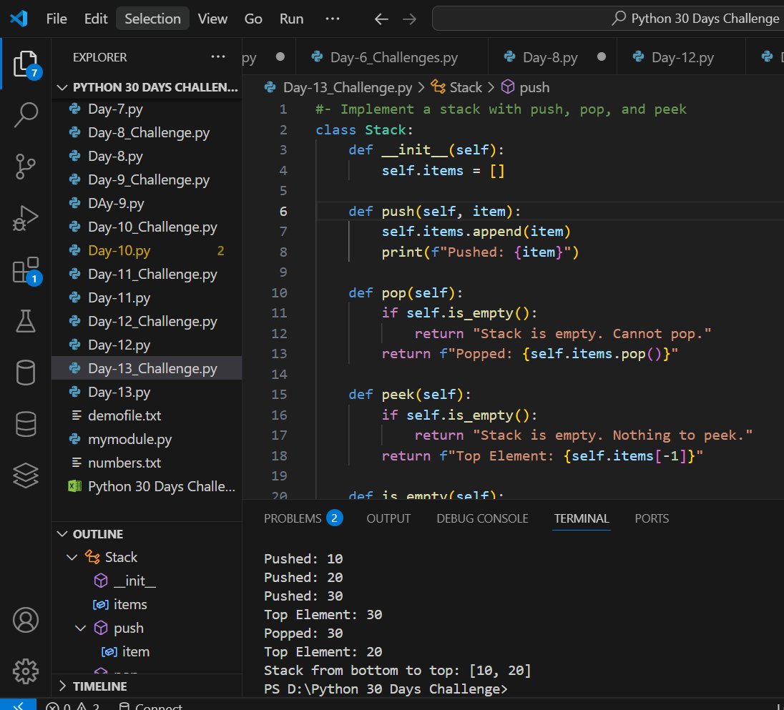This screenshot has height=710, width=784.
Task: Select item parameter in Outline
Action: coord(147,651)
